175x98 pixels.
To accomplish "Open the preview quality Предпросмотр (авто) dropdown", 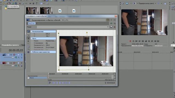I will [156, 4].
